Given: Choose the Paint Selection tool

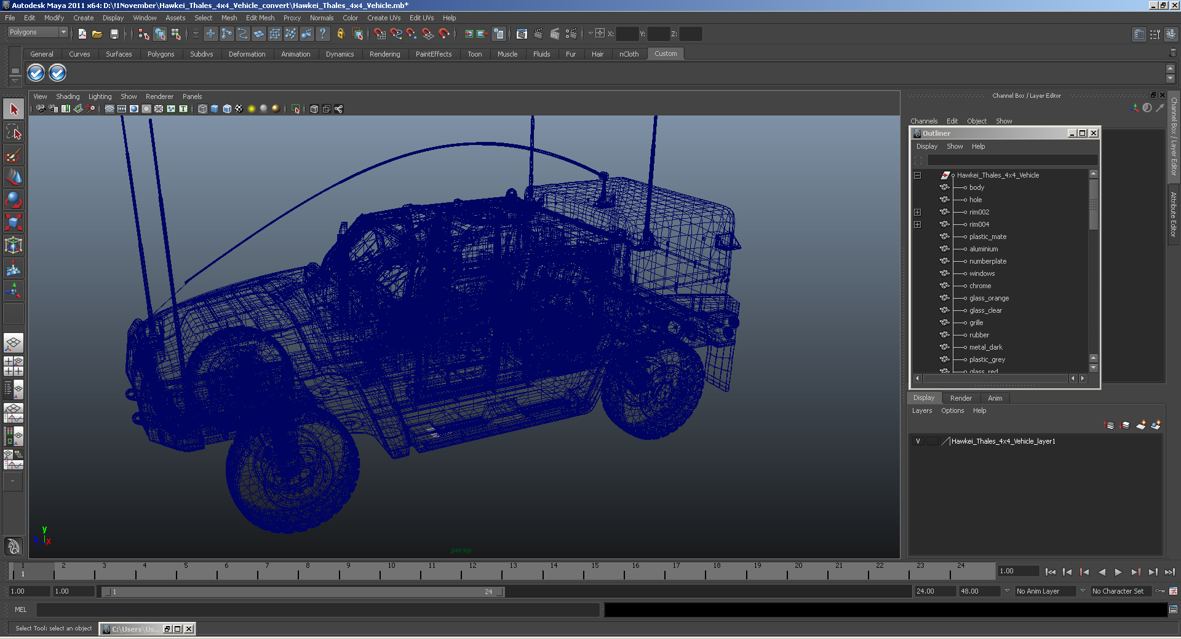Looking at the screenshot, I should point(14,155).
